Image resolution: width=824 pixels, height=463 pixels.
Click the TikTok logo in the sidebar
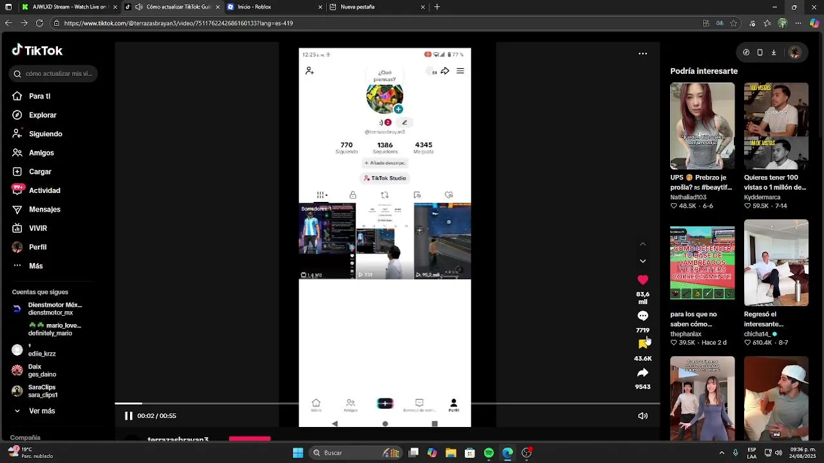point(37,50)
